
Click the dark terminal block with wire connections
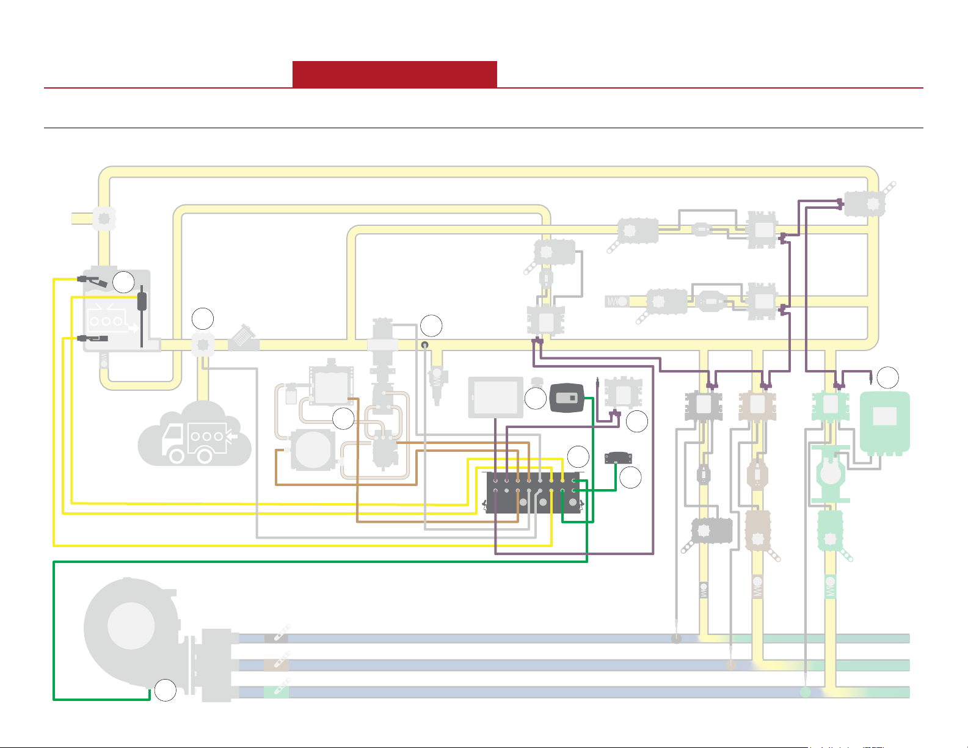[x=534, y=492]
